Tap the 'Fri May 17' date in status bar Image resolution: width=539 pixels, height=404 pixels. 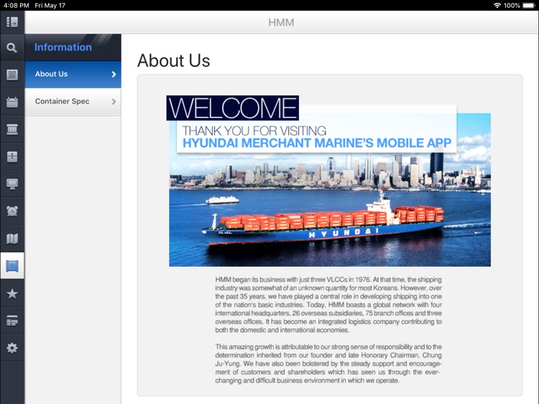(50, 6)
